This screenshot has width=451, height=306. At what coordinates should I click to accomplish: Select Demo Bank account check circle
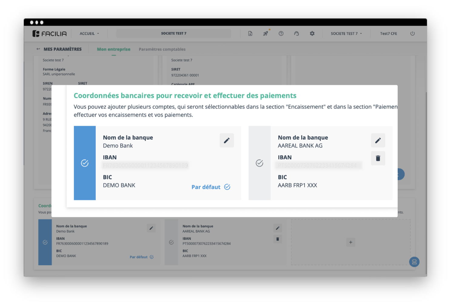(85, 163)
